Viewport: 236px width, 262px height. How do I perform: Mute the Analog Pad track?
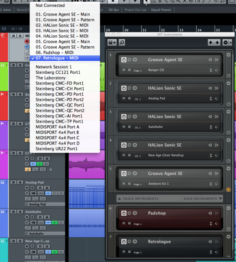click(13, 182)
